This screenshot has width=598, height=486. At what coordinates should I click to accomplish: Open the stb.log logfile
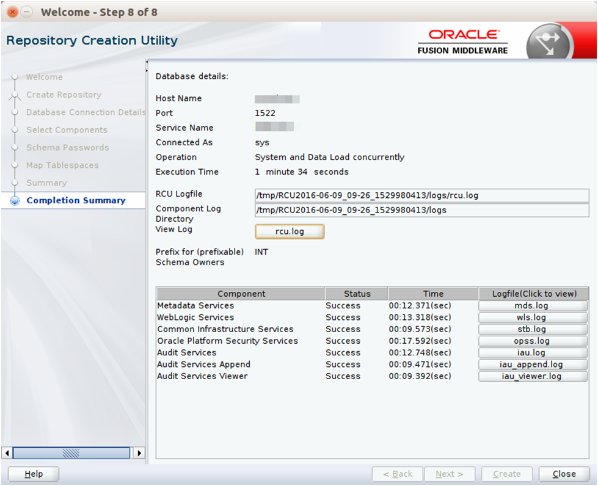click(x=533, y=329)
